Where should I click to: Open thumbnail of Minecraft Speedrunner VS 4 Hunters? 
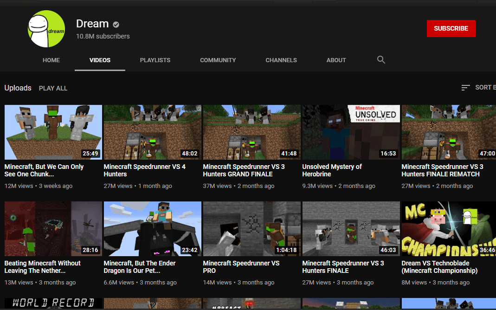point(153,132)
